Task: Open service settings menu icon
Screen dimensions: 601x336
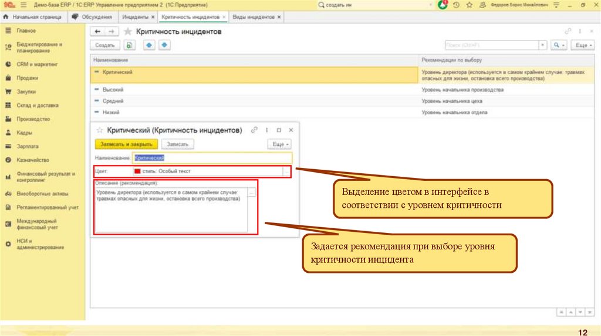Action: 556,5
